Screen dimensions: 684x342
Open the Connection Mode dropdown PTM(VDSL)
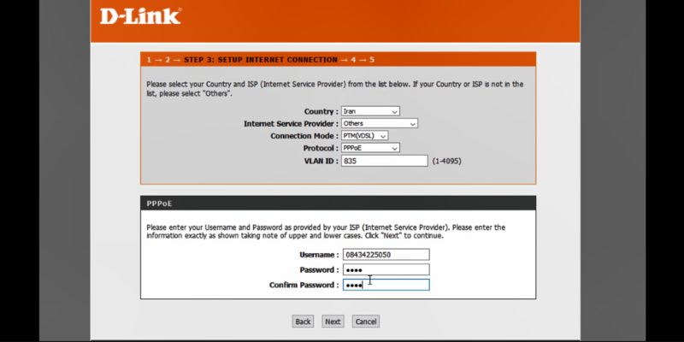coord(365,136)
